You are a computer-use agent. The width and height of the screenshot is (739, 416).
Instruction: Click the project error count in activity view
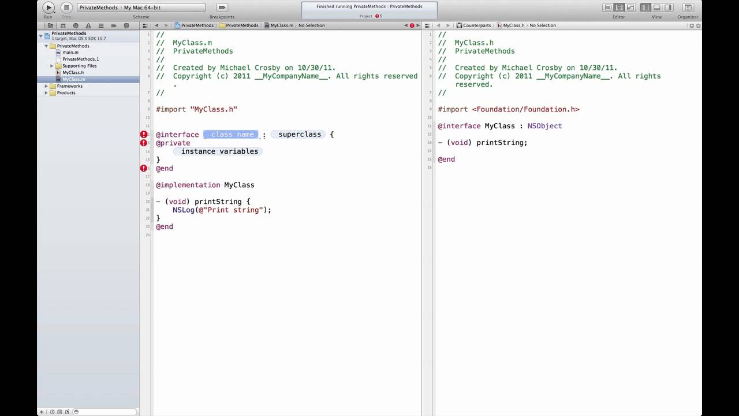click(378, 16)
